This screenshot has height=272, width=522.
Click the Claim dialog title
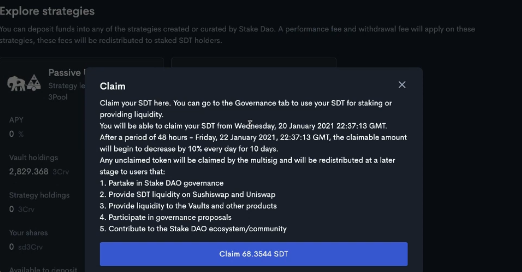pos(113,86)
